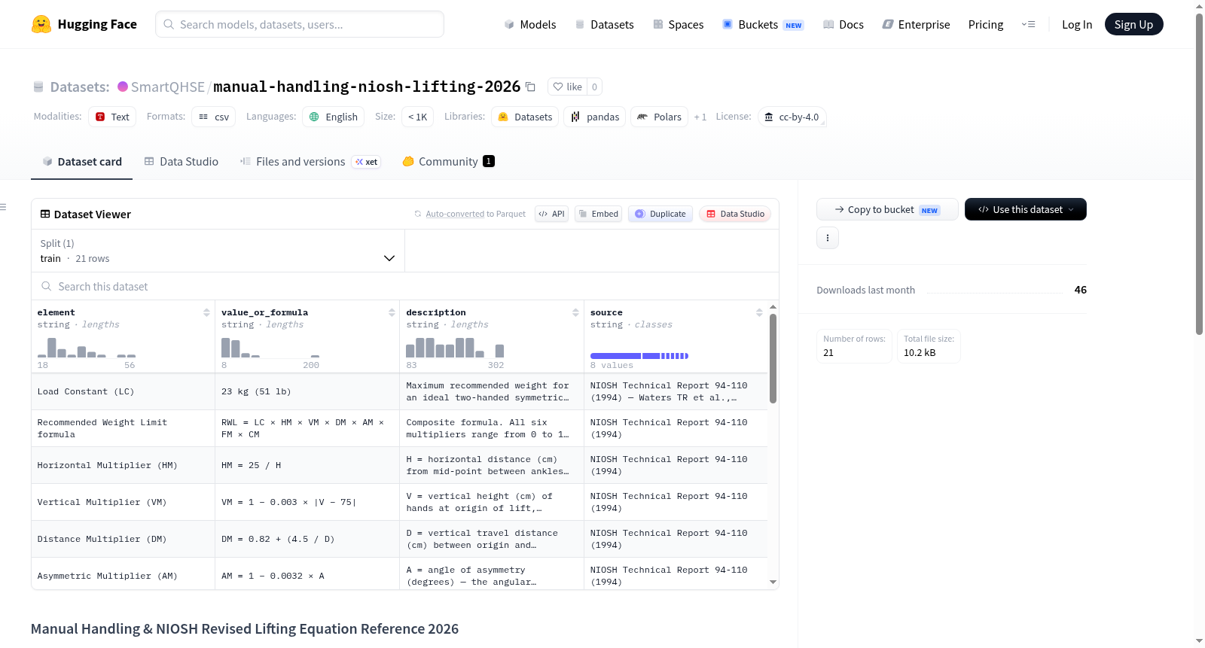The height and width of the screenshot is (648, 1205).
Task: Go to the Pricing page
Action: click(x=986, y=25)
